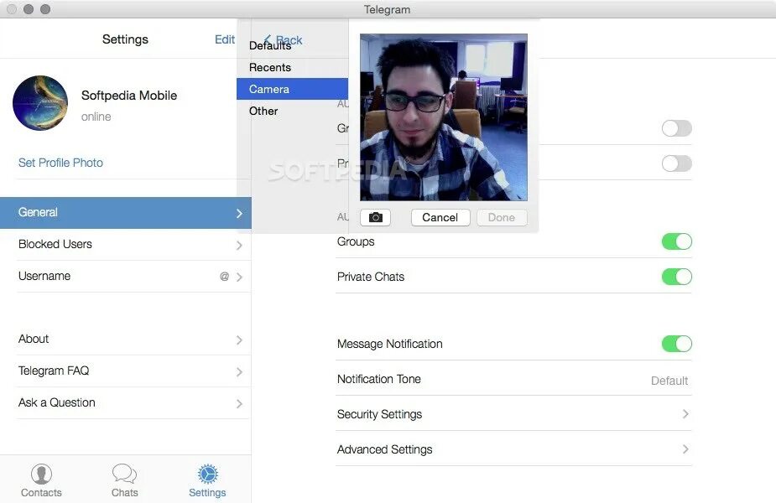
Task: Click the About label
Action: click(34, 339)
